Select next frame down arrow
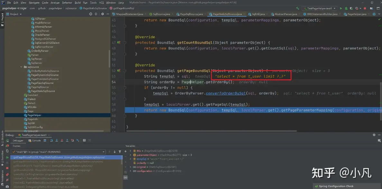Image resolution: width=382 pixels, height=189 pixels. (x=115, y=152)
